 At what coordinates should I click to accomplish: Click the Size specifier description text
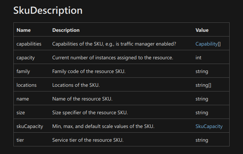[90, 112]
